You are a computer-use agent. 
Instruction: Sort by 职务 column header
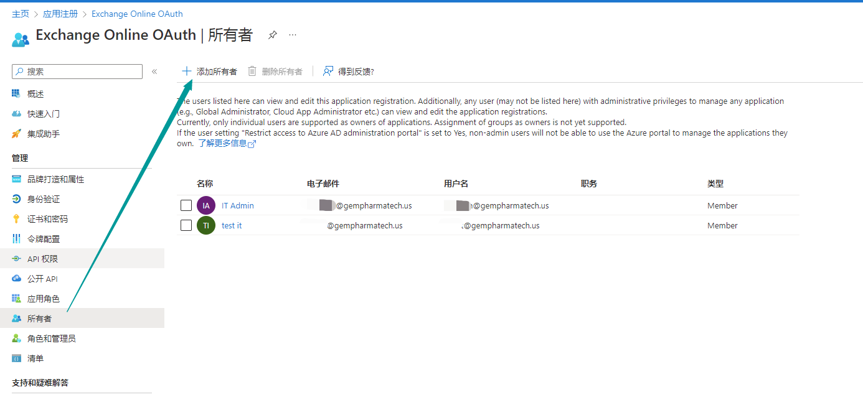point(589,184)
